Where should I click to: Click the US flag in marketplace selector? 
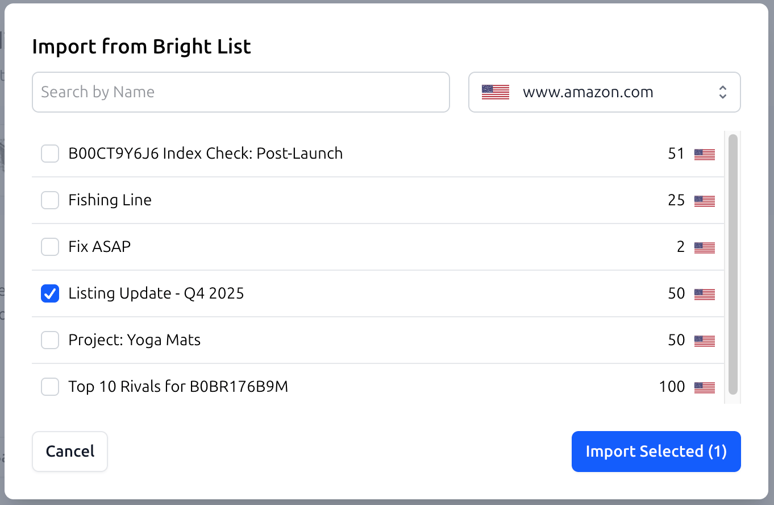495,92
